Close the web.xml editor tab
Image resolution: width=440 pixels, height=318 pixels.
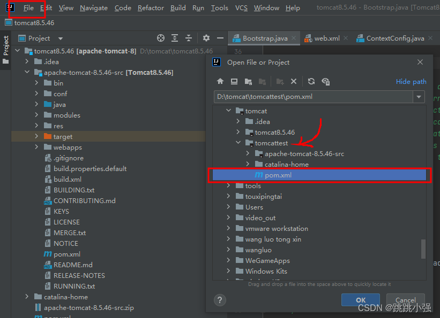pyautogui.click(x=346, y=38)
